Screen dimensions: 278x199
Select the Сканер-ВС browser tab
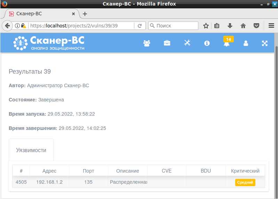[x=42, y=14]
